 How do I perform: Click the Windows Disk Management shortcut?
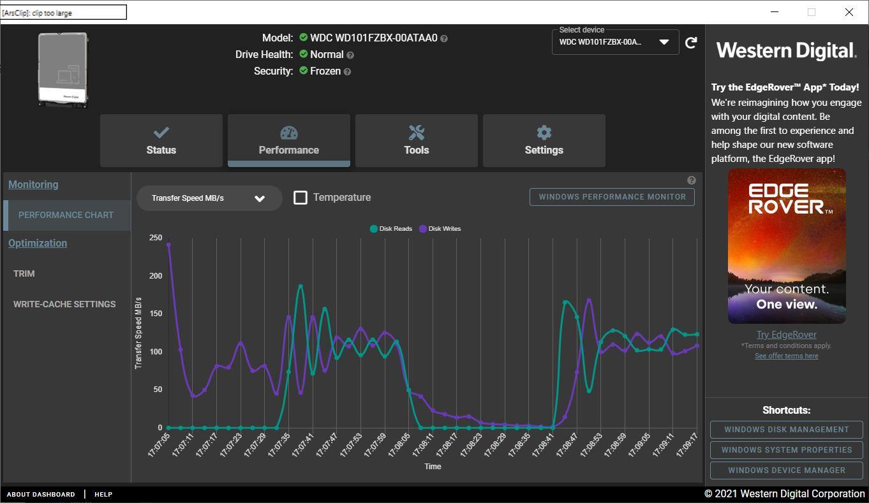point(786,430)
